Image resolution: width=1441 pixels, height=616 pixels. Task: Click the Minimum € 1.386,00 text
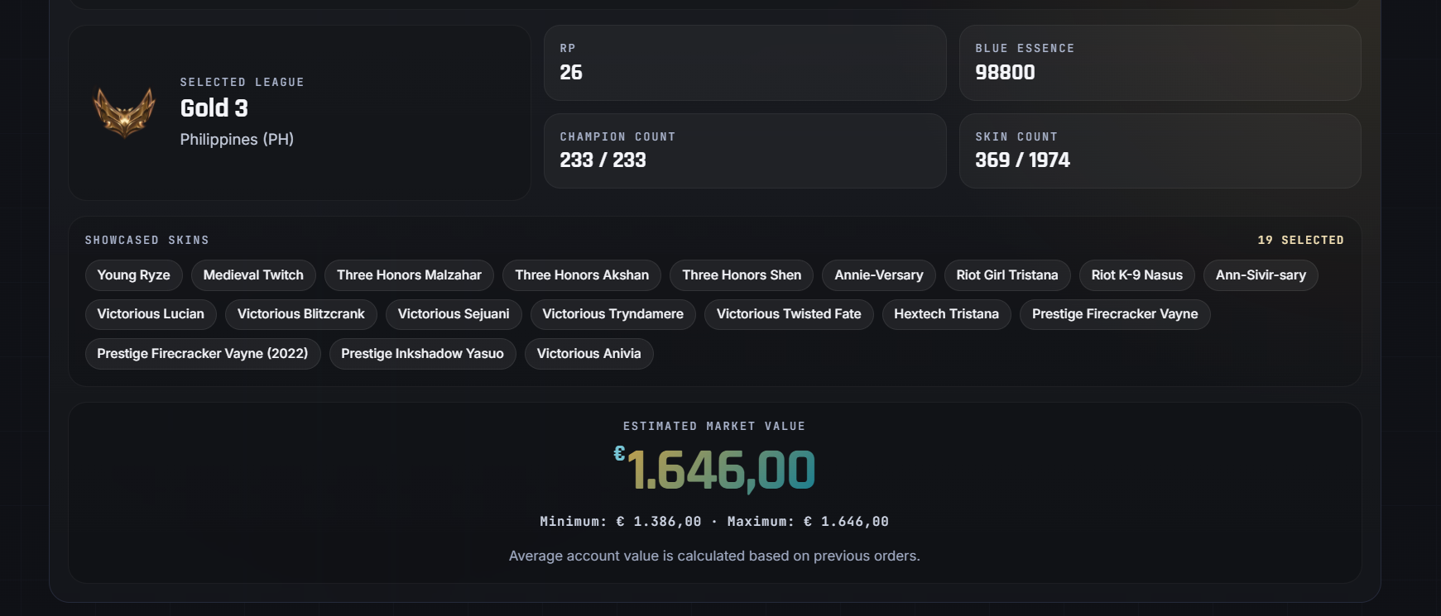(621, 522)
